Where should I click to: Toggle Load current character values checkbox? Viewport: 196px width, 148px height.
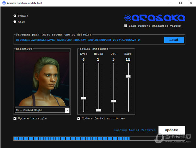coord(126,26)
